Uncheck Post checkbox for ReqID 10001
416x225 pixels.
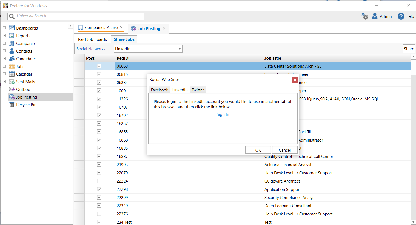(99, 91)
